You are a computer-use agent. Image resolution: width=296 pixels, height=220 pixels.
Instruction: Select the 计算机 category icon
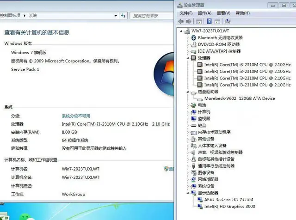click(193, 112)
